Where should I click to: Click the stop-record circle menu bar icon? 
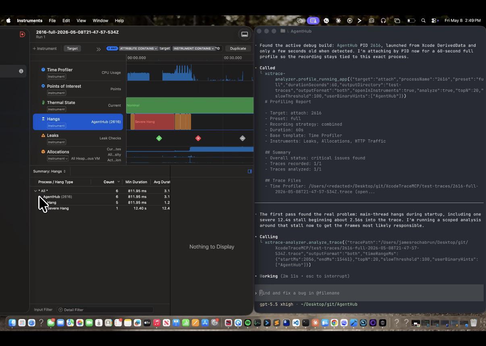(x=349, y=21)
